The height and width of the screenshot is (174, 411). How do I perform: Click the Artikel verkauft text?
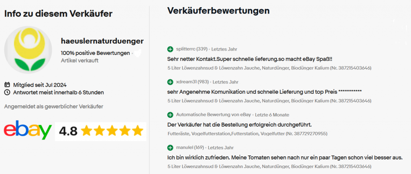pos(79,61)
